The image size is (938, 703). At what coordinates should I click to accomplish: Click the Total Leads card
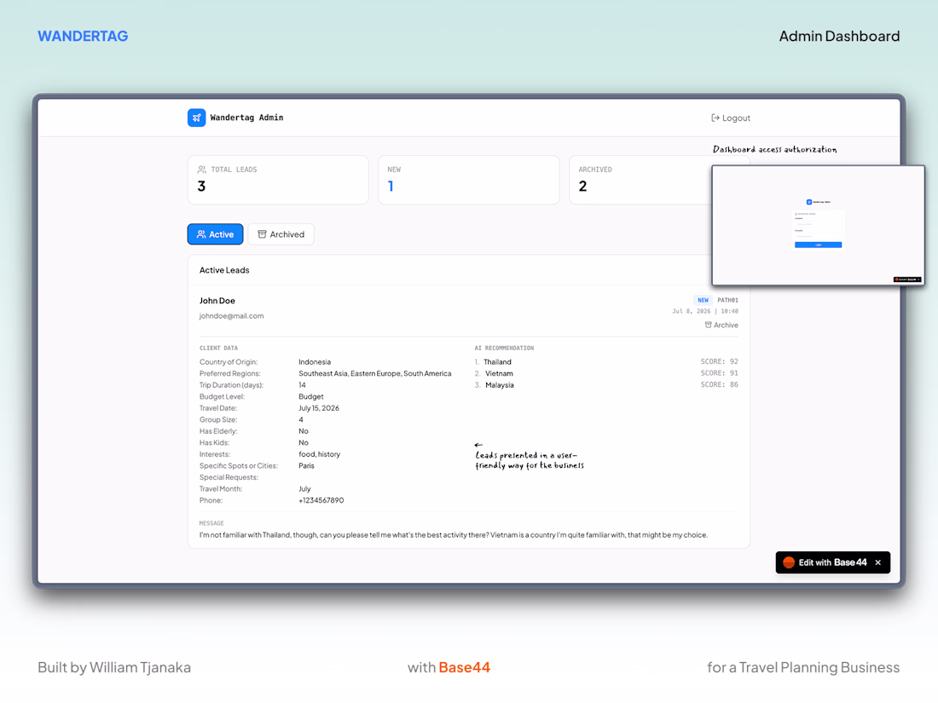278,180
